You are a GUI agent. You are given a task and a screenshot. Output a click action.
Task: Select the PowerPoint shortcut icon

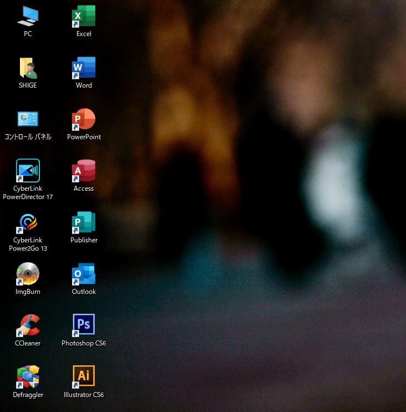tap(84, 119)
